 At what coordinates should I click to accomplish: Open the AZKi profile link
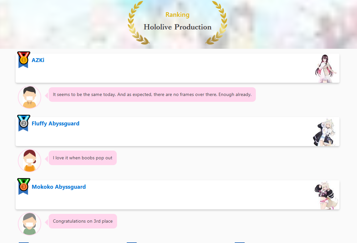pyautogui.click(x=38, y=60)
